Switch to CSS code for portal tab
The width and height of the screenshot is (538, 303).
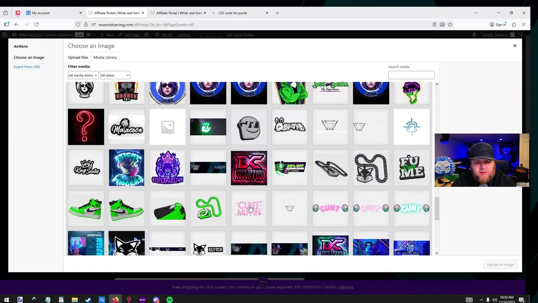coord(240,13)
